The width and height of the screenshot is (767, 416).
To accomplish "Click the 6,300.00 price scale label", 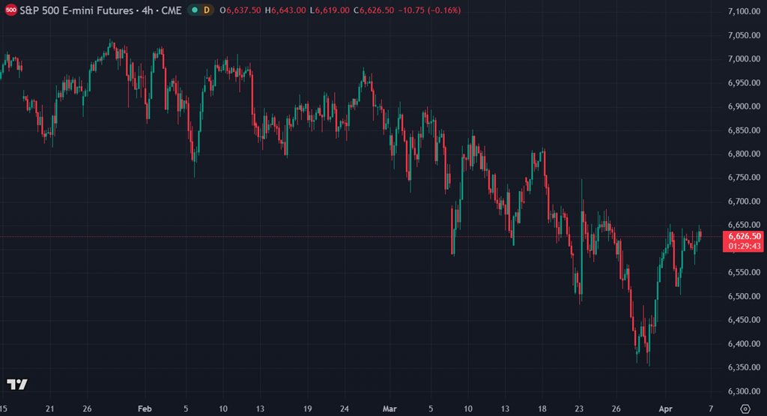I will click(744, 391).
